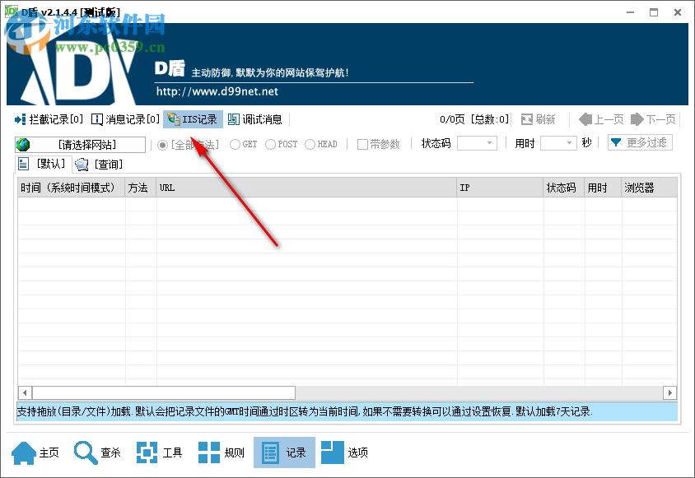Open the 查杀 scan section
Image resolution: width=695 pixels, height=478 pixels.
[x=97, y=452]
